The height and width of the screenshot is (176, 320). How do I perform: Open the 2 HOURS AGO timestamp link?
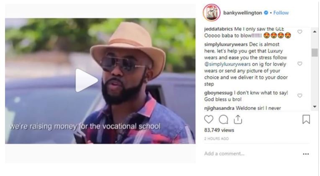coord(216,139)
